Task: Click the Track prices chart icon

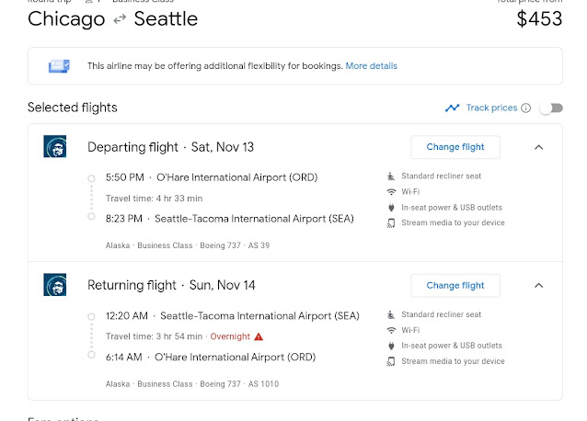Action: pos(452,108)
